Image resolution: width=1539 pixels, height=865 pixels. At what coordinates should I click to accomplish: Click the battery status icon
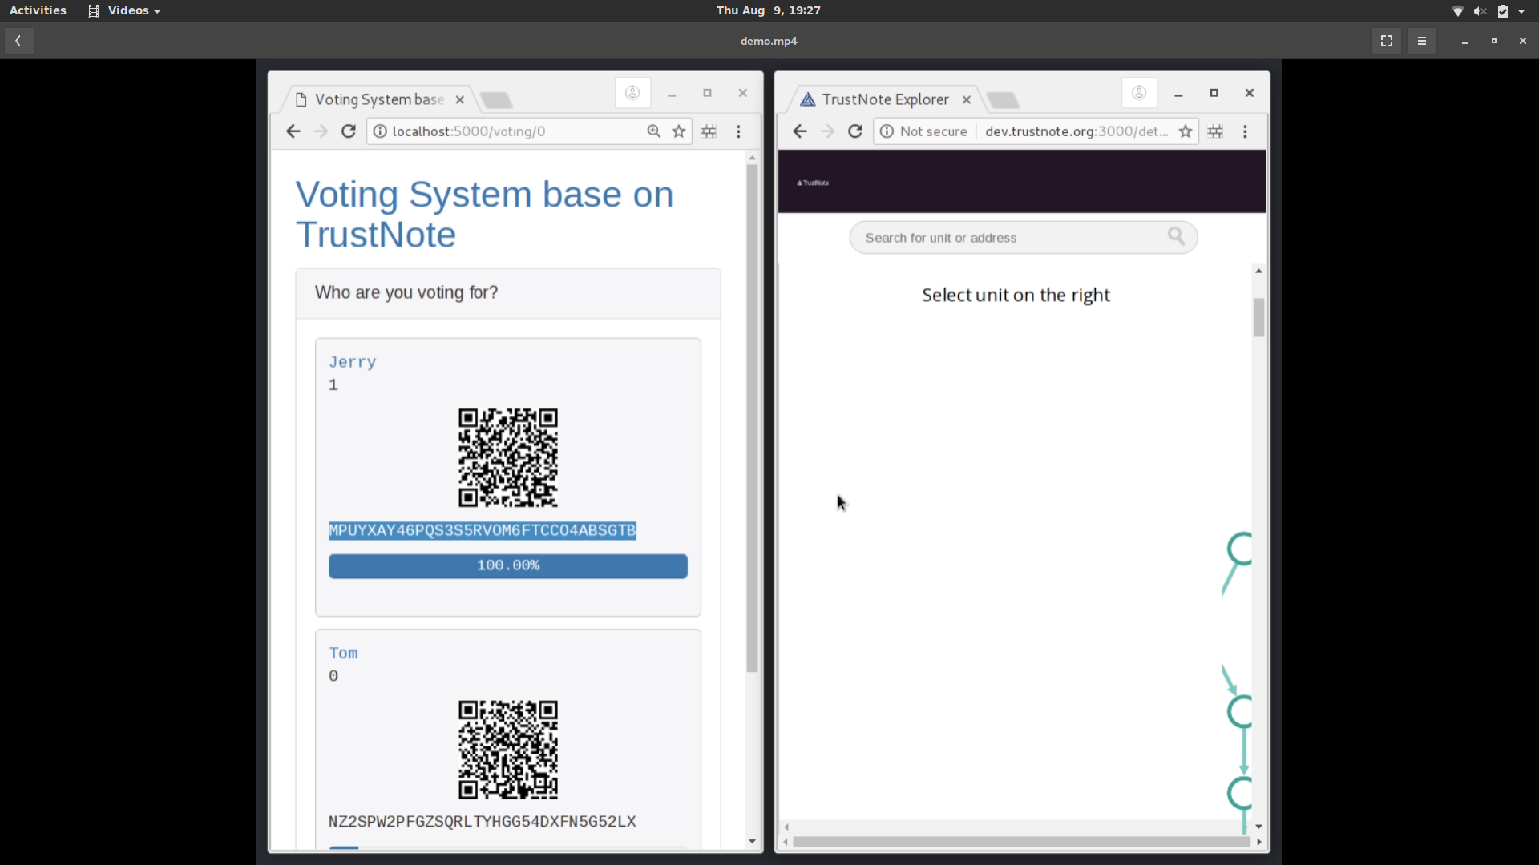tap(1503, 11)
